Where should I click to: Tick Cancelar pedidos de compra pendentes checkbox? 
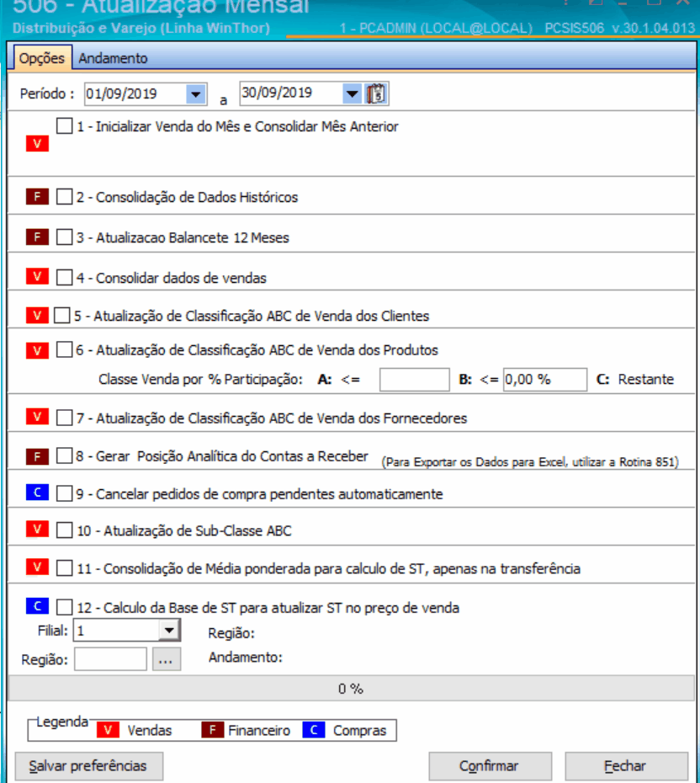point(65,494)
